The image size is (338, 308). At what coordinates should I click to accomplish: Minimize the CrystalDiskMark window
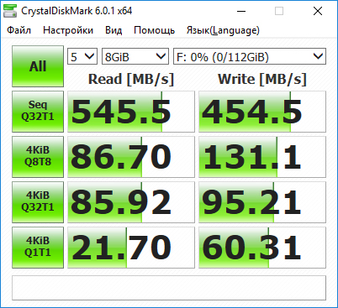pos(241,11)
